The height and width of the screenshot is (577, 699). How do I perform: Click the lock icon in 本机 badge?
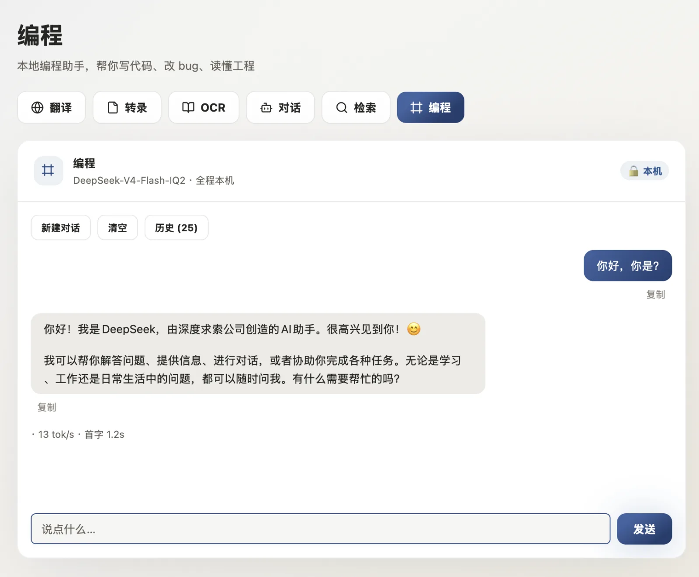(633, 171)
